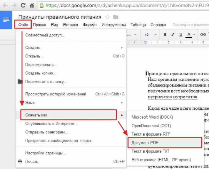This screenshot has height=169, width=209.
Task: Click the browser back arrow
Action: (x=5, y=5)
